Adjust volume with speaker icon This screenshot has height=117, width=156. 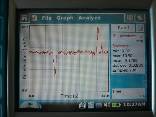pos(107,105)
